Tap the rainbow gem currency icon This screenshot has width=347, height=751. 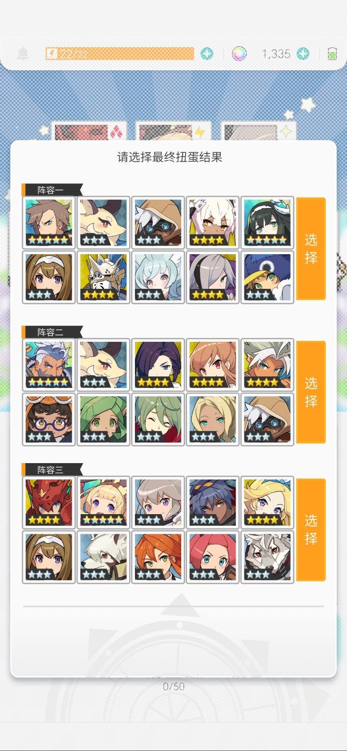click(x=239, y=53)
